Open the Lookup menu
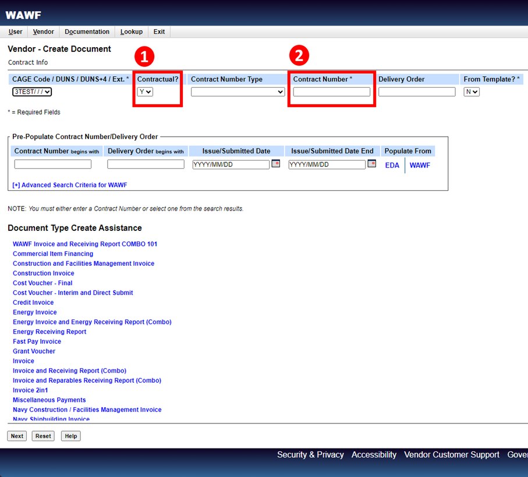This screenshot has height=477, width=528. [x=131, y=32]
